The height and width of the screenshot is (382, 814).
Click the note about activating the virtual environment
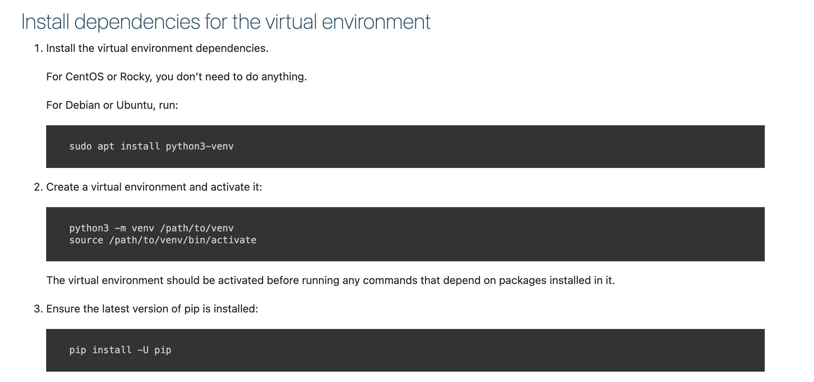click(x=330, y=281)
